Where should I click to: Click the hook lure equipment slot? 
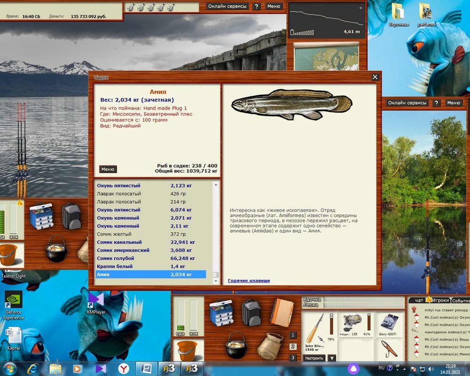click(x=389, y=350)
